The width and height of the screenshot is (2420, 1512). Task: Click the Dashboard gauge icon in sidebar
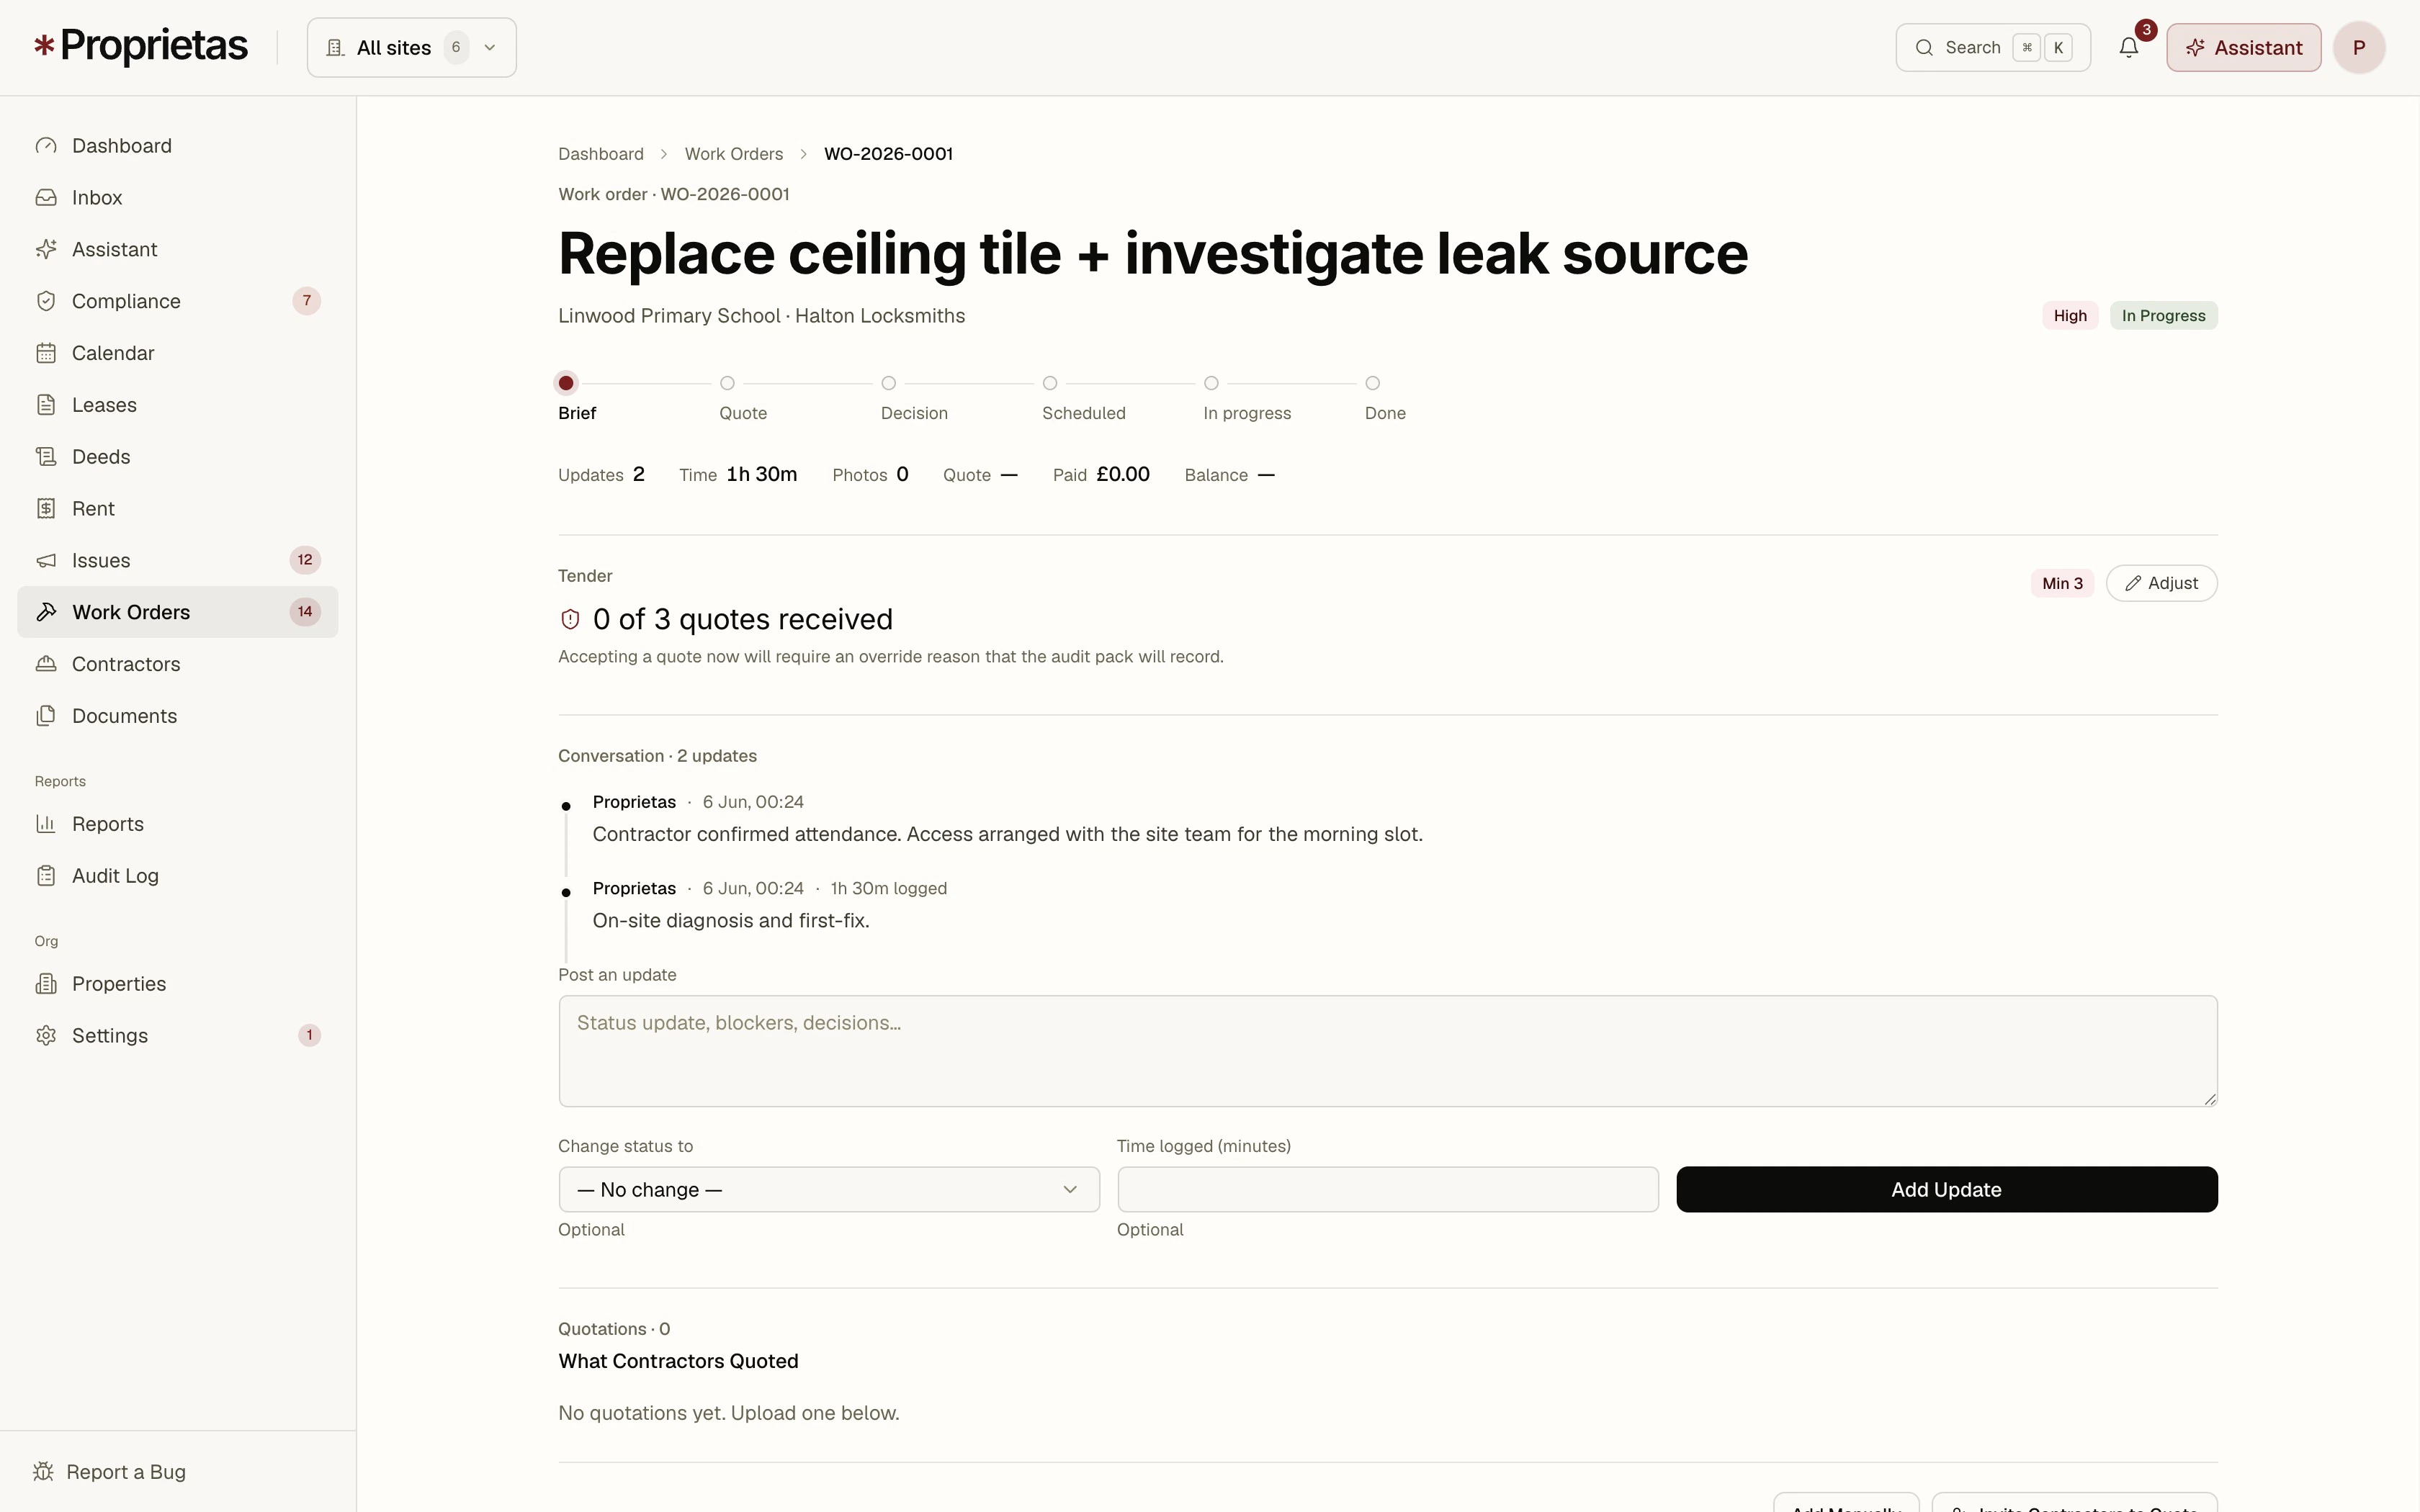tap(46, 146)
